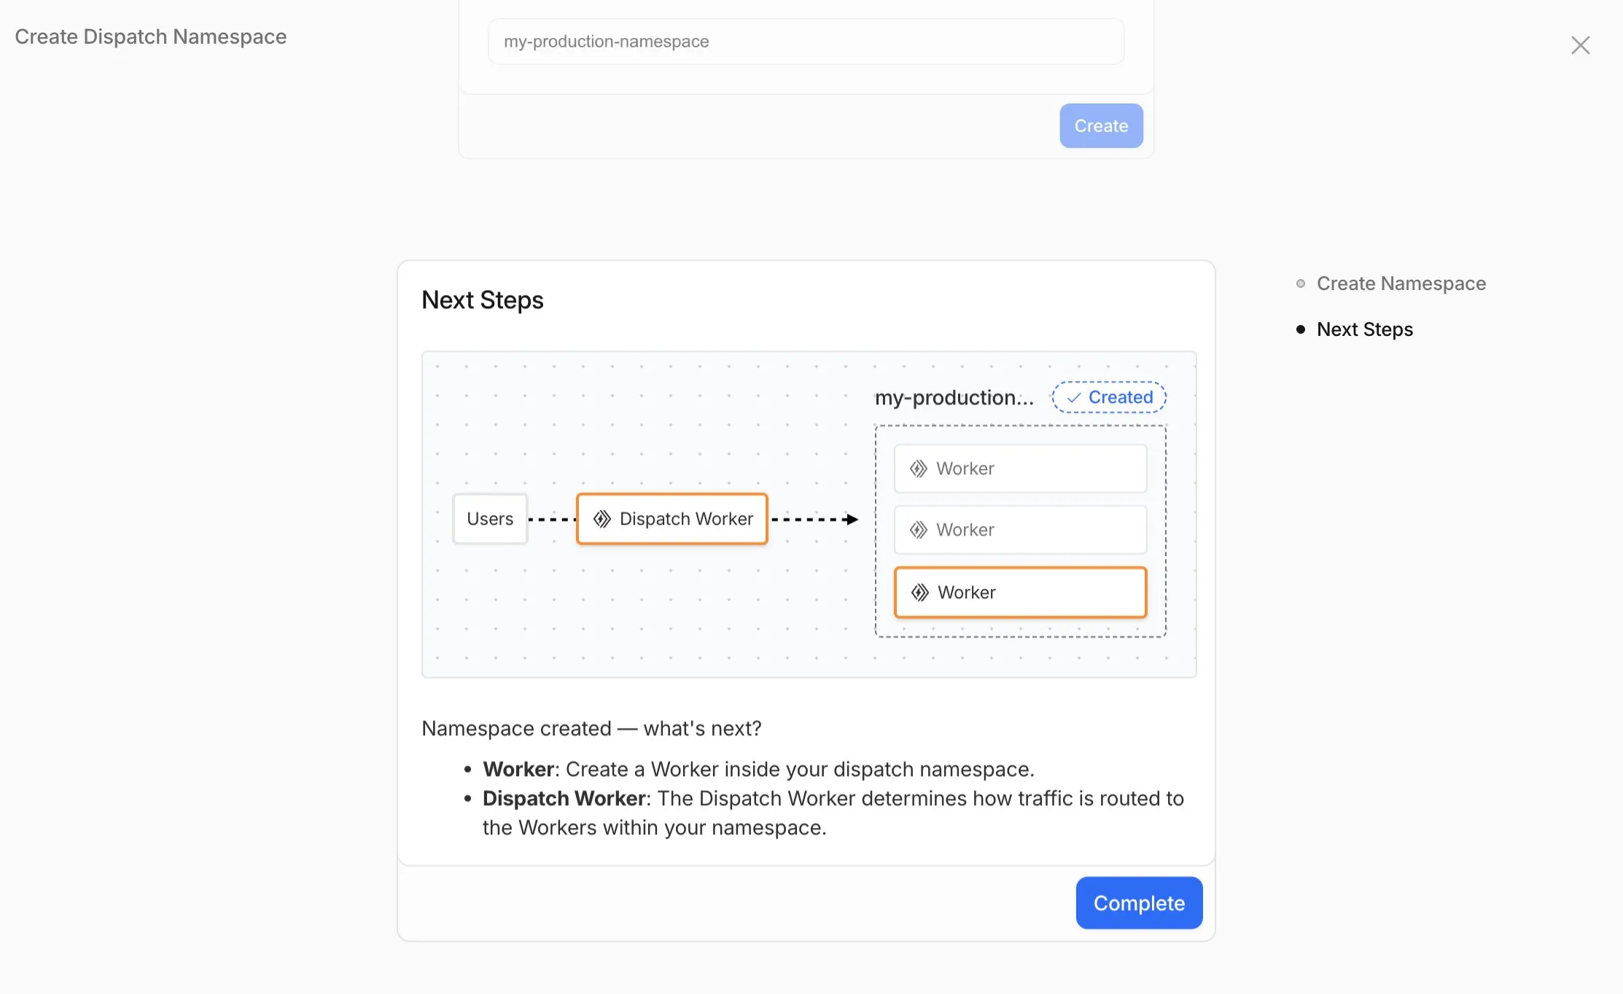Image resolution: width=1623 pixels, height=994 pixels.
Task: Click the Workers icon in the orange Worker box
Action: pyautogui.click(x=919, y=592)
